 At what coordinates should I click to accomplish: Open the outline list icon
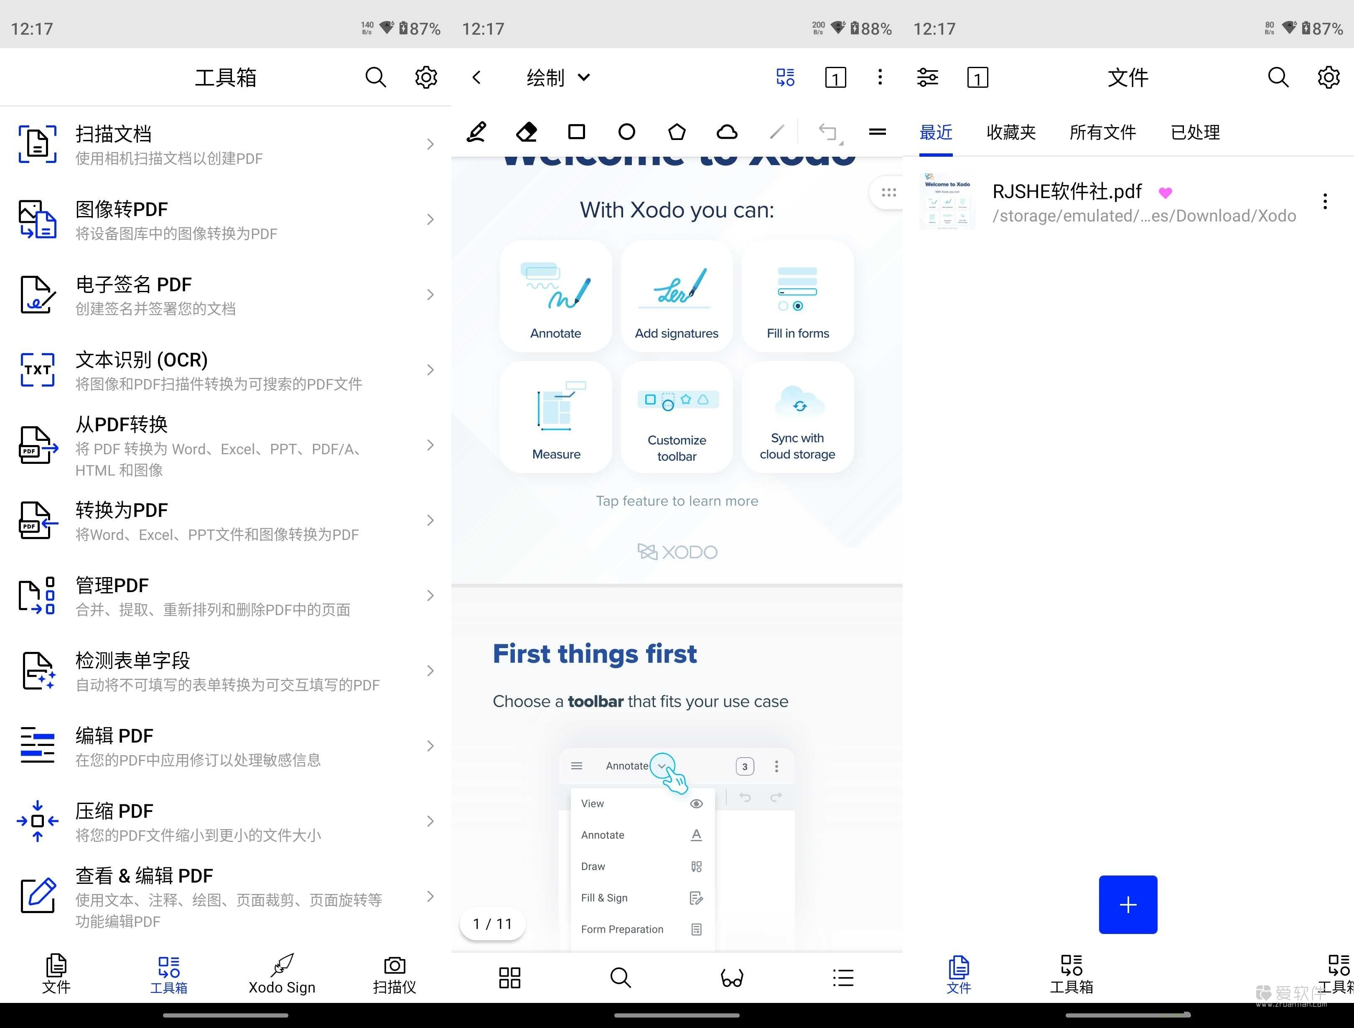tap(843, 978)
